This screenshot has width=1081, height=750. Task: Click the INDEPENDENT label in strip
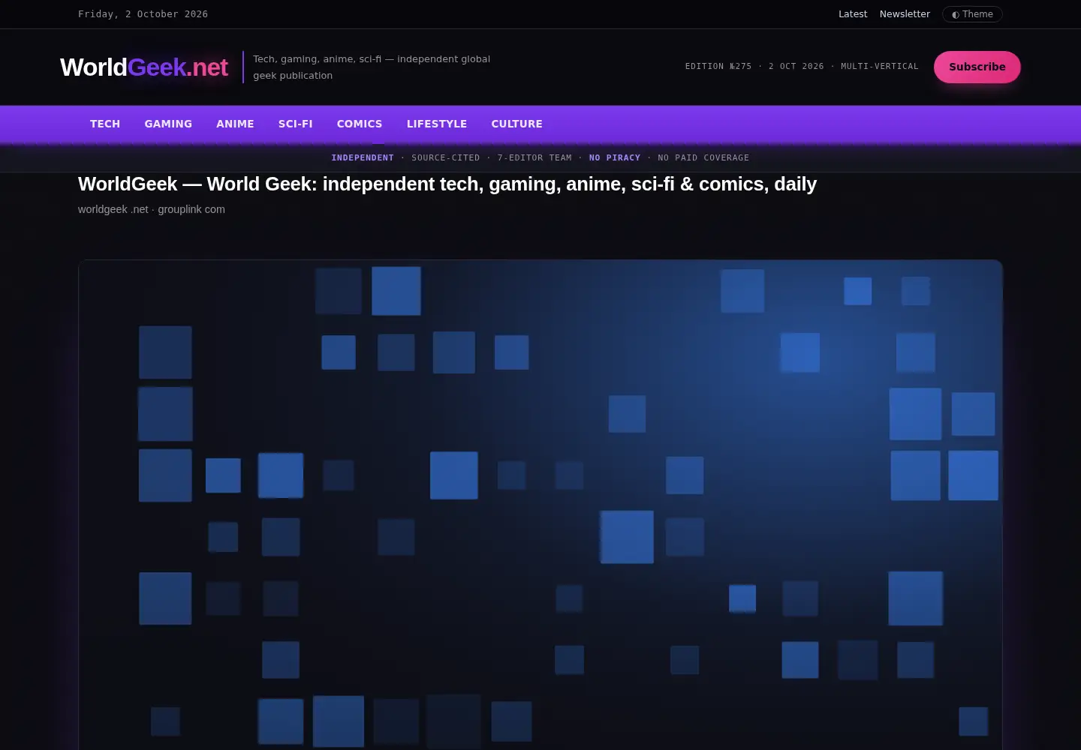(x=363, y=157)
